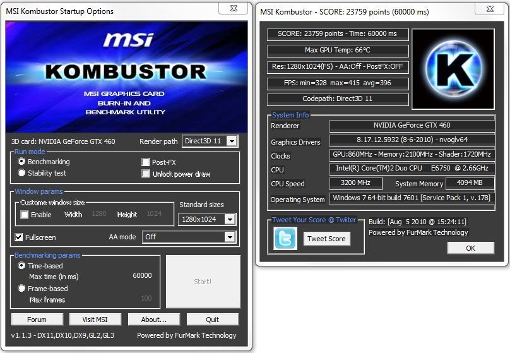
Task: Open the Forum button
Action: tap(37, 320)
